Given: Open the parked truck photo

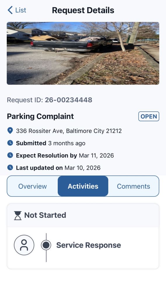Looking at the screenshot, I should pos(83,53).
